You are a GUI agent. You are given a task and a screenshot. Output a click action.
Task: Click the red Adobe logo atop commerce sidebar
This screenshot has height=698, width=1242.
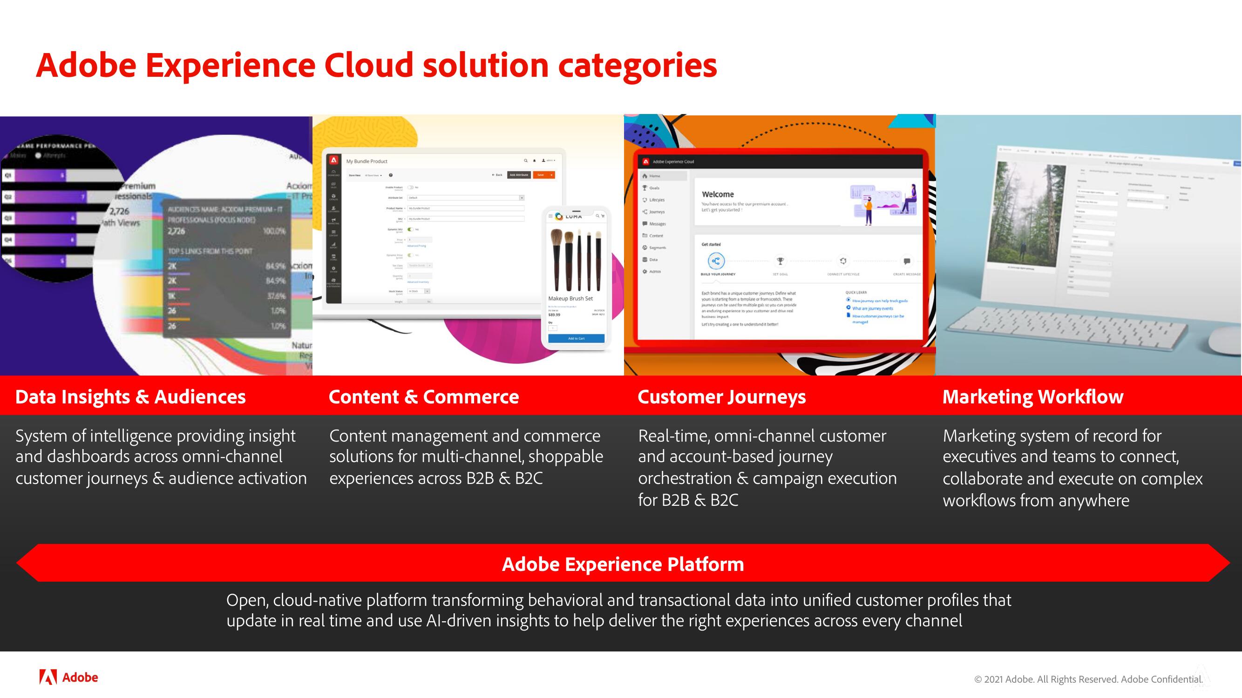coord(333,161)
